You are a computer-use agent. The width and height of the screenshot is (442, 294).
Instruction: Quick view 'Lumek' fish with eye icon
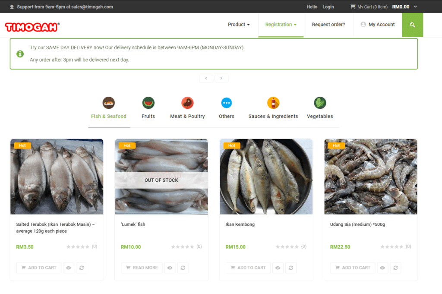(170, 268)
